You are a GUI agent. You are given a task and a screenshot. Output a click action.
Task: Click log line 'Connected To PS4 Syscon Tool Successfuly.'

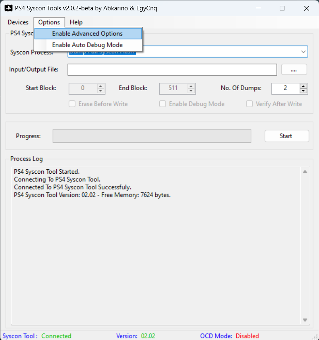click(x=73, y=187)
